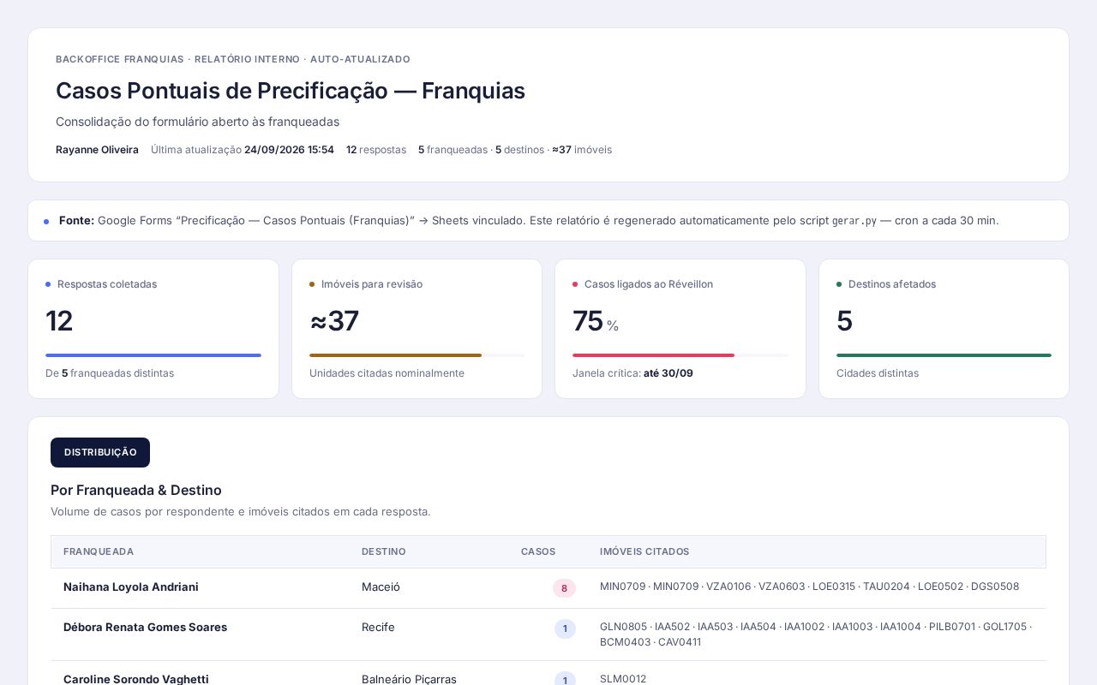Click the case count badge showing 8
This screenshot has height=685, width=1097.
564,588
